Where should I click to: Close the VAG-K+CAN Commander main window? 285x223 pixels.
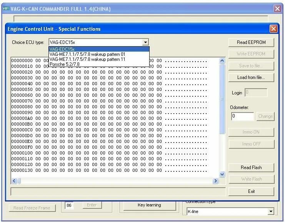tap(277, 9)
